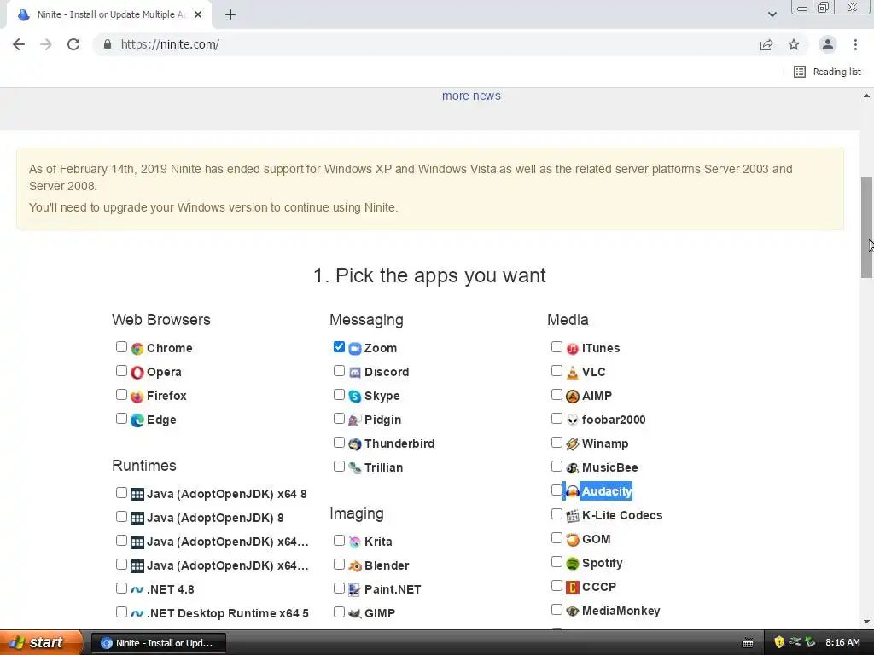Click the Thunderbird app icon
Viewport: 874px width, 655px height.
point(355,444)
